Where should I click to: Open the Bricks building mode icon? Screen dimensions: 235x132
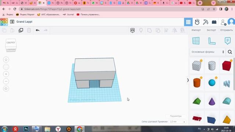tap(214, 22)
